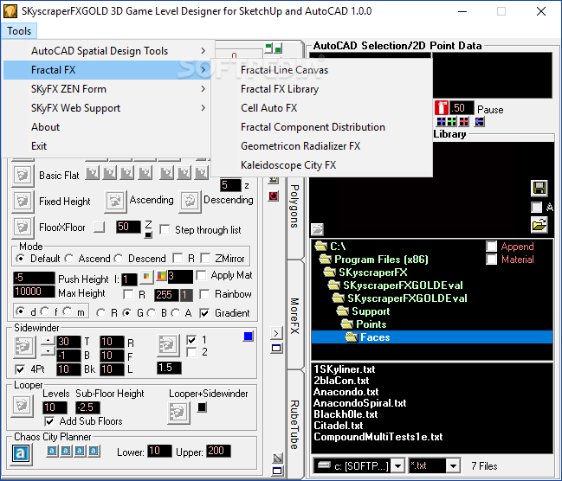Click the pink plus grid icon
This screenshot has height=481, width=562.
464,122
